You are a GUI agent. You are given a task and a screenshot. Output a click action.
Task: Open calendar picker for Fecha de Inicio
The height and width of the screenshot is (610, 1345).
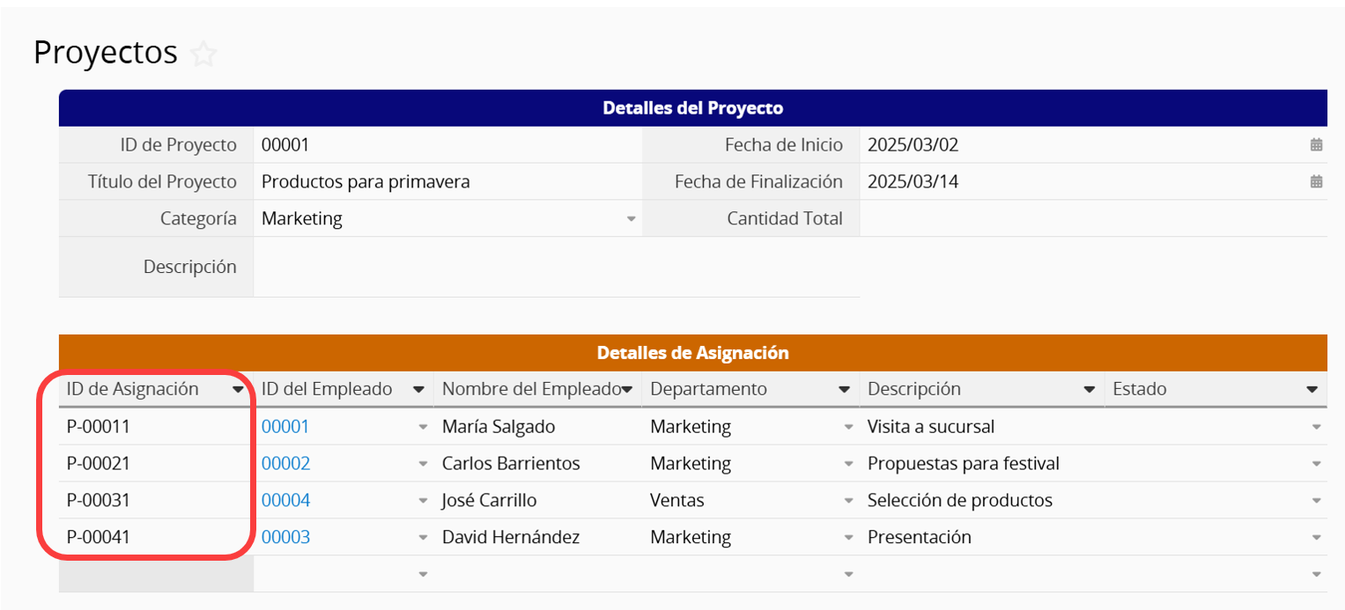pos(1316,145)
